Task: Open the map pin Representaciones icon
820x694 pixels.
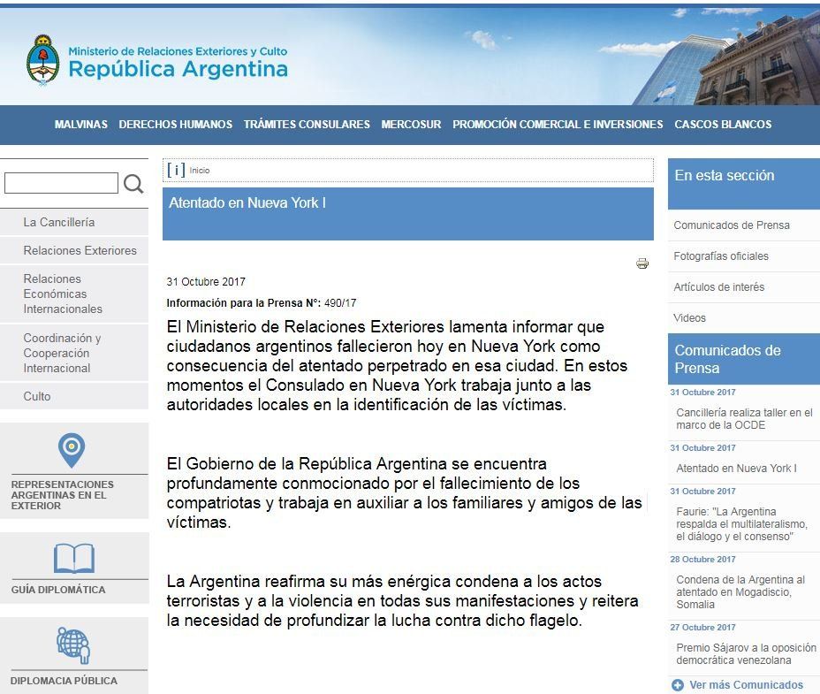Action: pos(72,450)
